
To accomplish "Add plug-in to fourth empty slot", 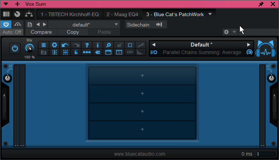I will coord(142,129).
